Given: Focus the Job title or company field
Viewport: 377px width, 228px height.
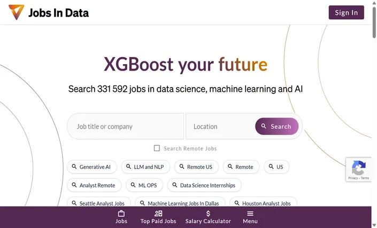Looking at the screenshot, I should coord(126,126).
